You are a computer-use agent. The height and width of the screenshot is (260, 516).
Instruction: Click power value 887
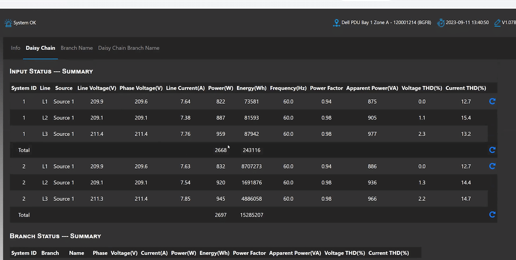pyautogui.click(x=221, y=118)
